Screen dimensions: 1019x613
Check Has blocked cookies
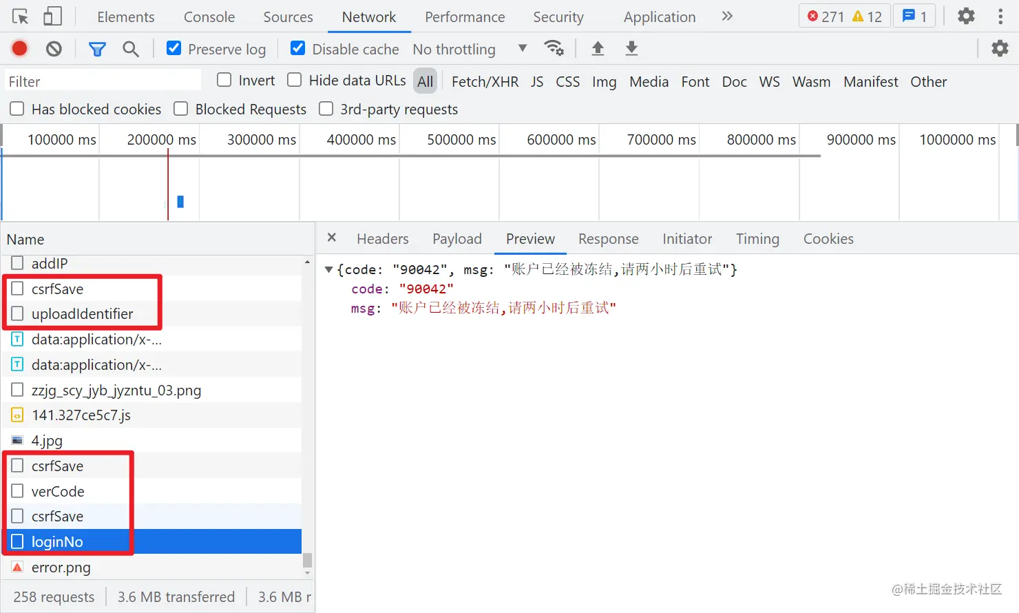(17, 109)
